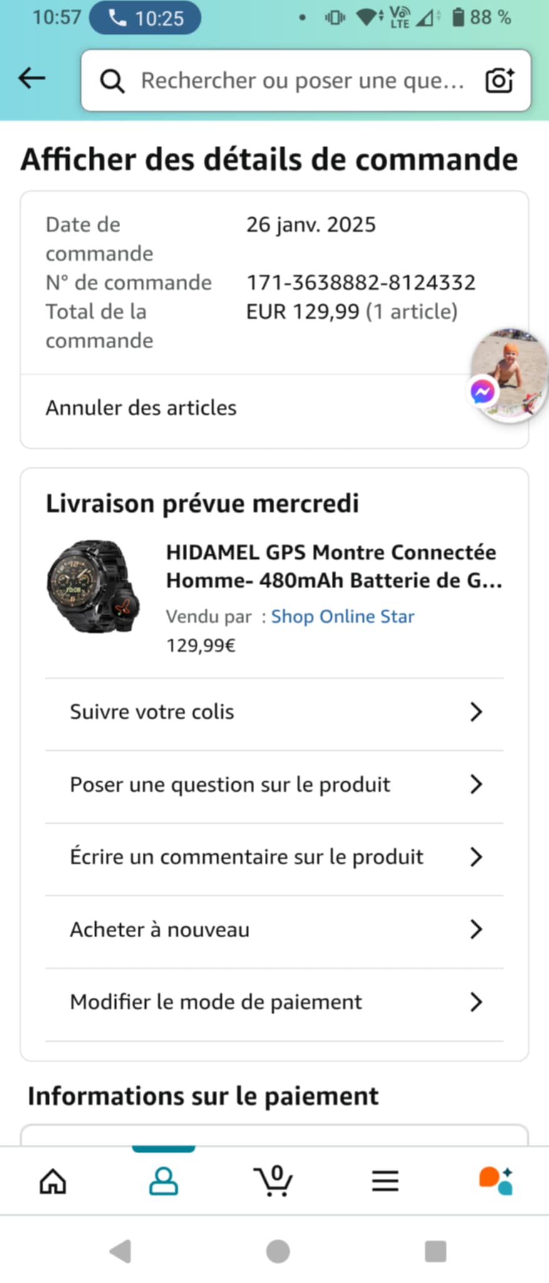Open the Rufus assistant icon
The height and width of the screenshot is (1283, 549).
[496, 1181]
